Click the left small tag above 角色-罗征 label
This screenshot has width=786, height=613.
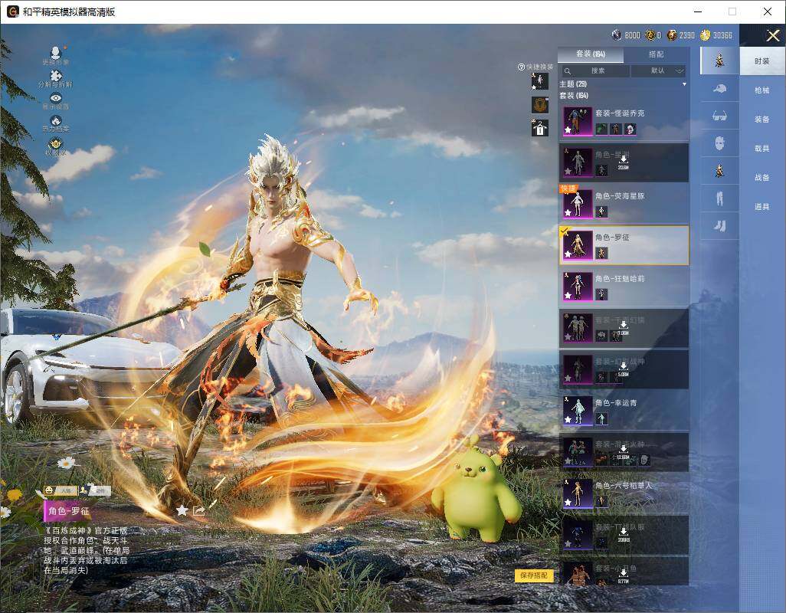tap(60, 490)
